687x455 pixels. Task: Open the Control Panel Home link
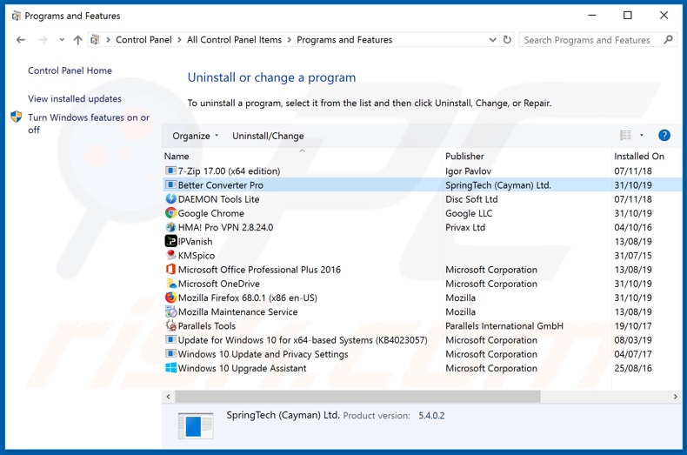(70, 70)
